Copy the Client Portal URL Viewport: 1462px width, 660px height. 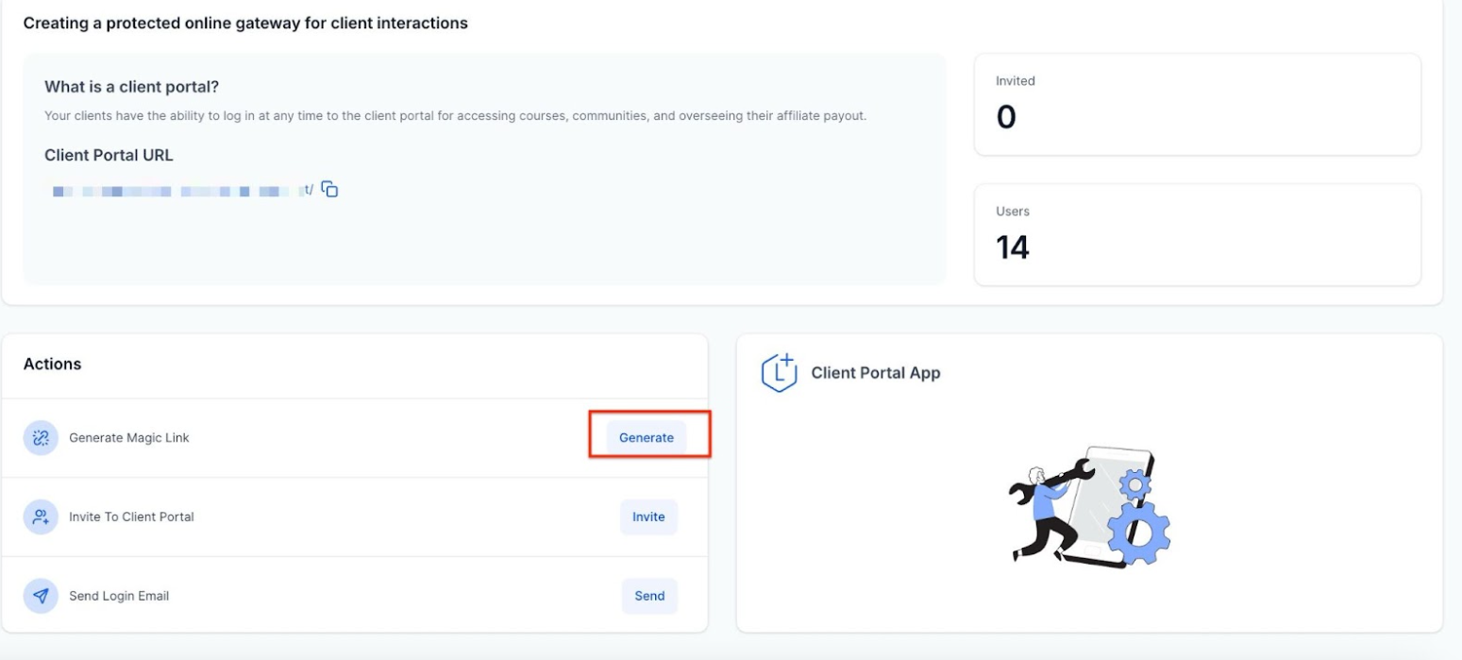click(329, 190)
